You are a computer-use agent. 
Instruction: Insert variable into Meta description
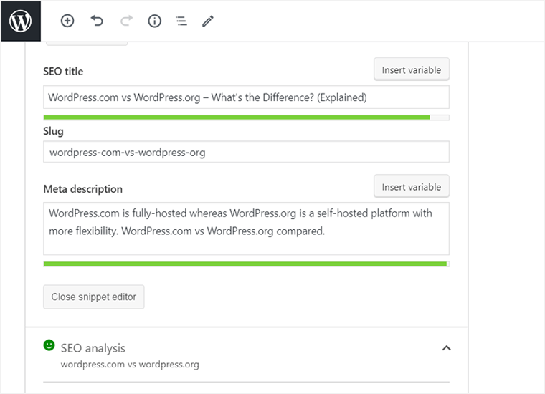pyautogui.click(x=411, y=186)
